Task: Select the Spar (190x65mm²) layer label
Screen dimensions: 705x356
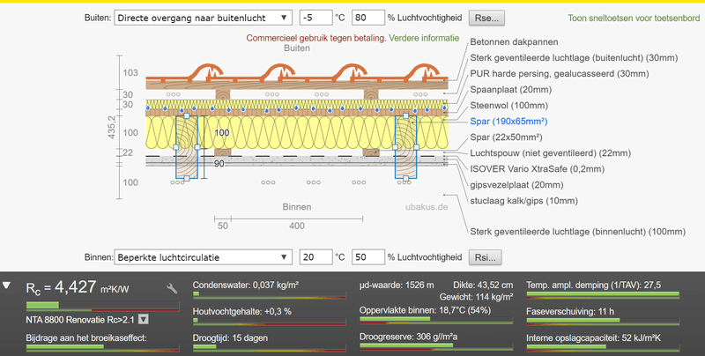Action: pyautogui.click(x=508, y=121)
